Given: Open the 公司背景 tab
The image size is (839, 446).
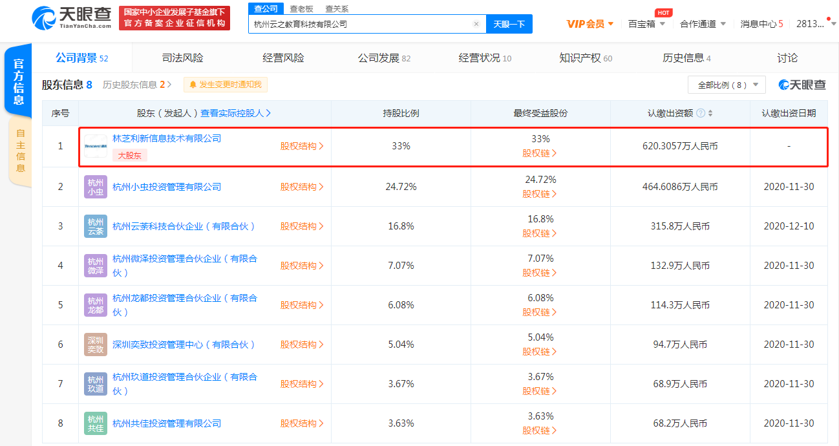Looking at the screenshot, I should click(x=82, y=58).
